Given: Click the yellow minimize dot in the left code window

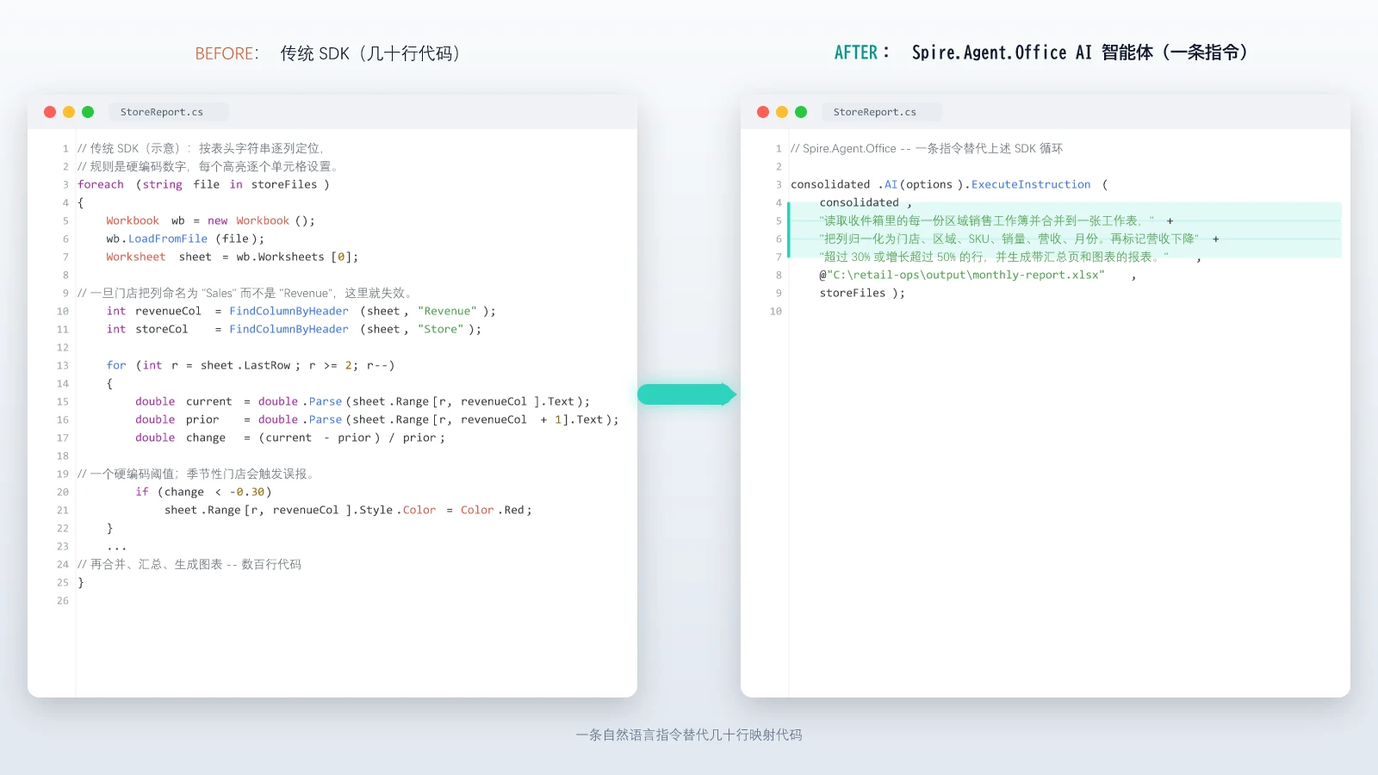Looking at the screenshot, I should coord(69,112).
